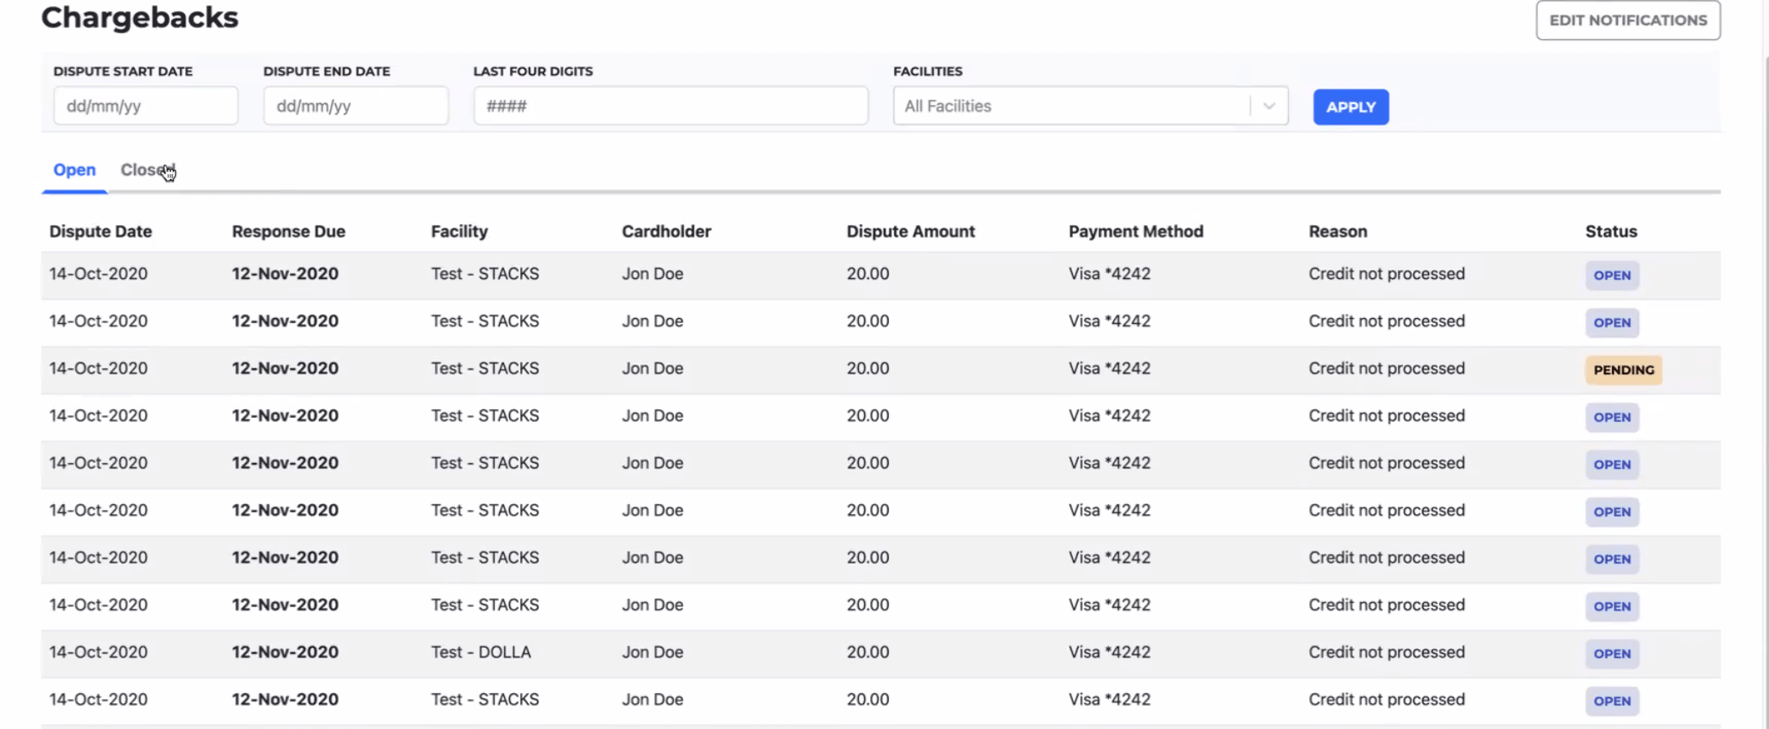Switch to the Closed tab

click(147, 170)
